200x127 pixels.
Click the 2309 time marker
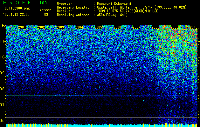tap(175, 27)
